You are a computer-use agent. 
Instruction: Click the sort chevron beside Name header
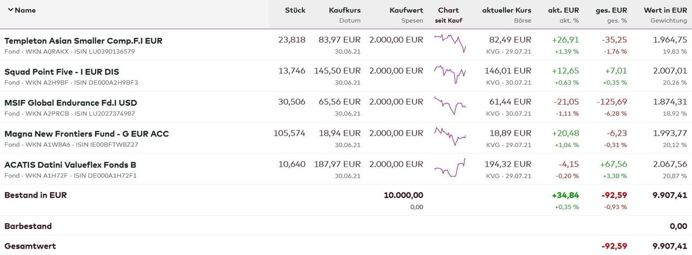point(10,10)
